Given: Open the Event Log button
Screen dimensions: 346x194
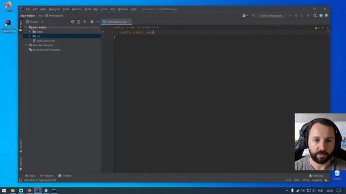Looking at the screenshot, I should click(x=316, y=176).
